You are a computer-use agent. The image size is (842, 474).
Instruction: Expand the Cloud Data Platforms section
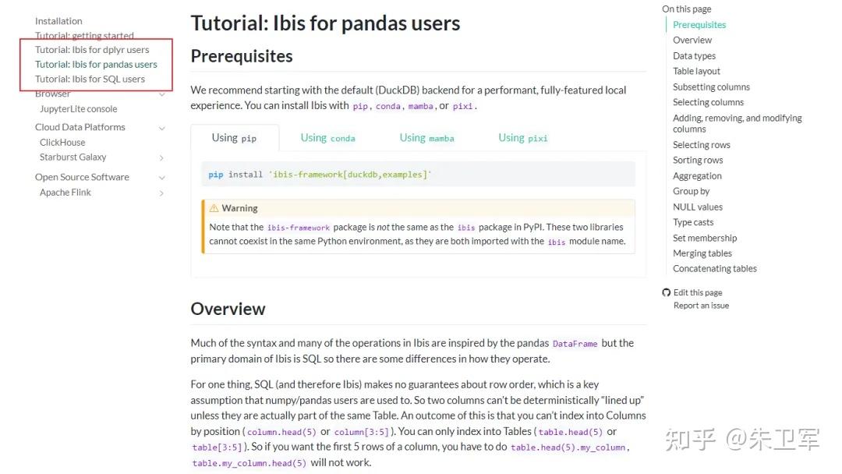click(161, 126)
